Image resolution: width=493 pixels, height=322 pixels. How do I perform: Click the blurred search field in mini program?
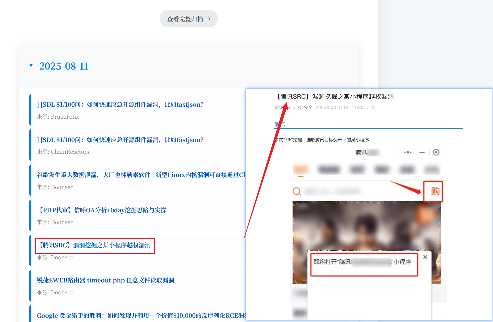(332, 191)
